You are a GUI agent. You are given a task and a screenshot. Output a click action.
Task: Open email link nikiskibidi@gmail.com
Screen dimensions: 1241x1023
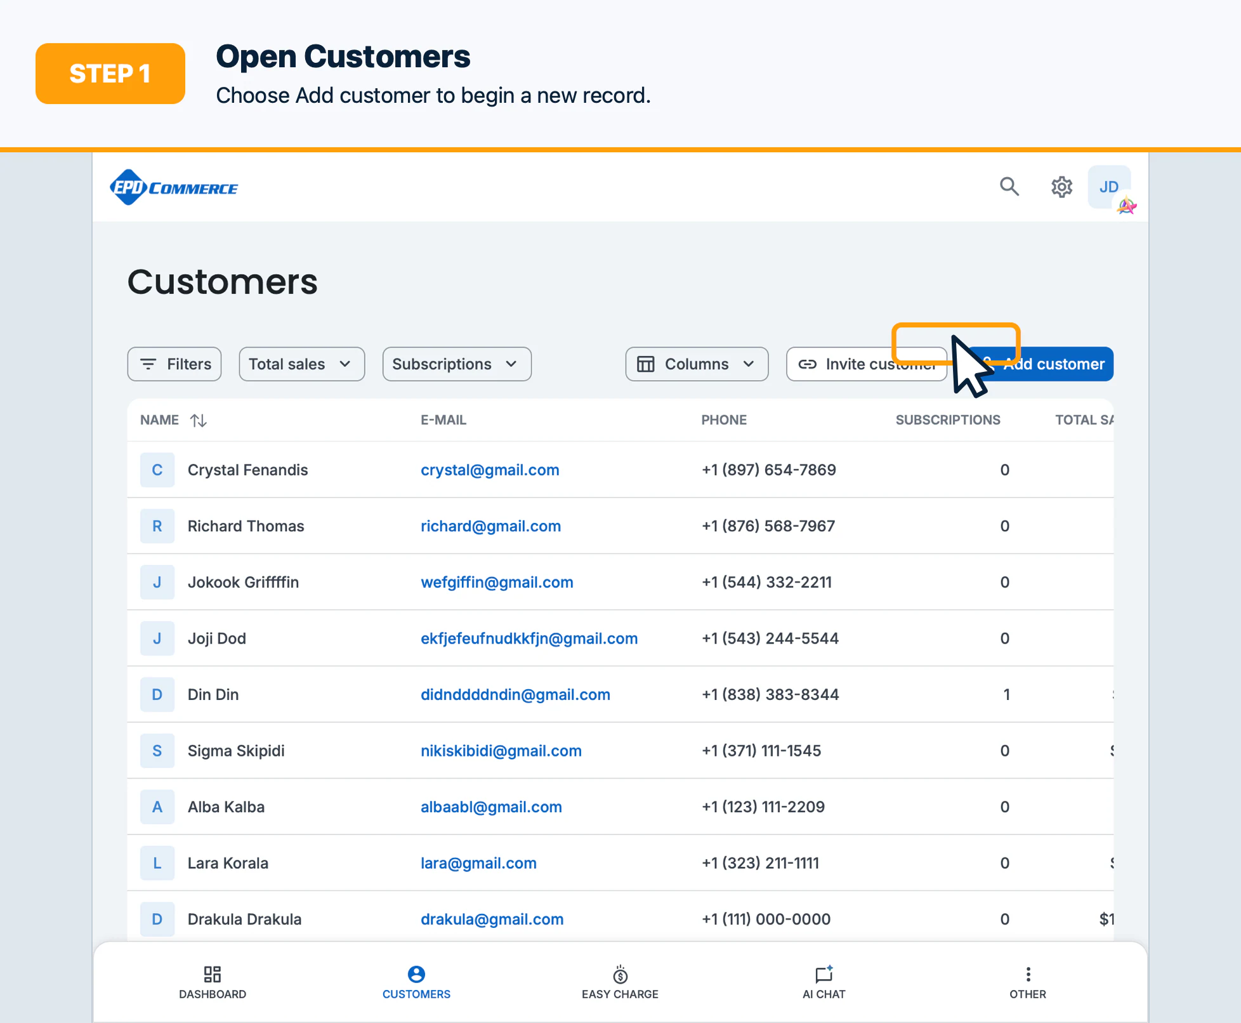click(x=501, y=751)
